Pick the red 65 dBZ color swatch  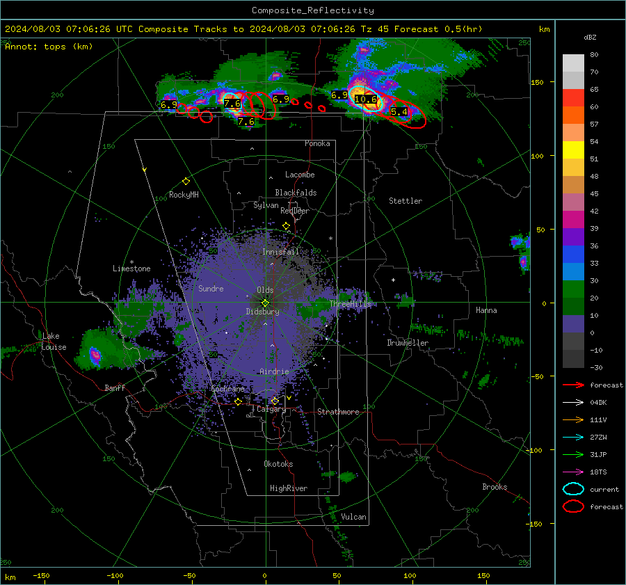point(573,98)
